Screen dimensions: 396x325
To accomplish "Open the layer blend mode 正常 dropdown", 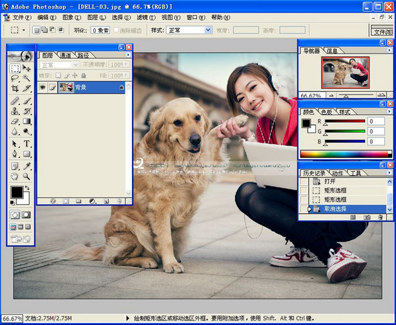I will [x=59, y=65].
